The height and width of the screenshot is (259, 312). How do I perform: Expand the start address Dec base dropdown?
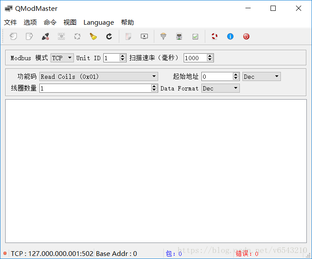261,77
